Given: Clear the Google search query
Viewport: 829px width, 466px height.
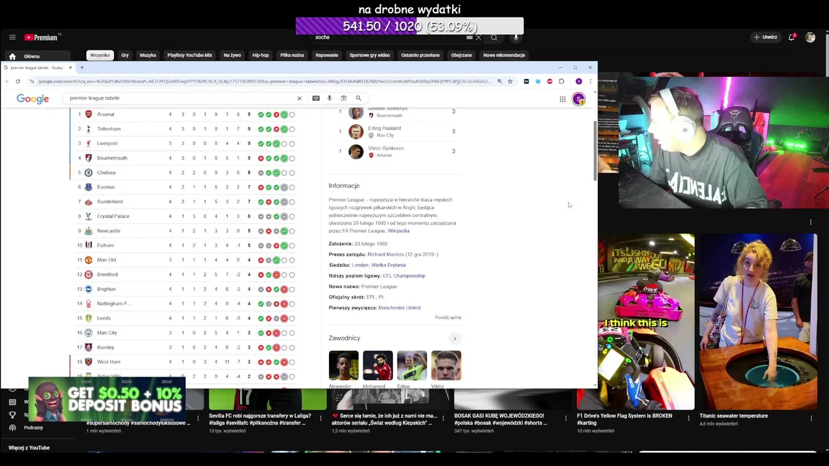Looking at the screenshot, I should pyautogui.click(x=299, y=98).
